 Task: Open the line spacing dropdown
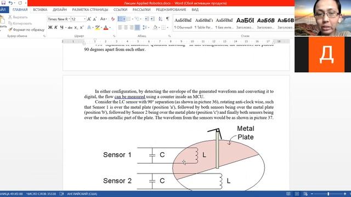tap(145, 27)
